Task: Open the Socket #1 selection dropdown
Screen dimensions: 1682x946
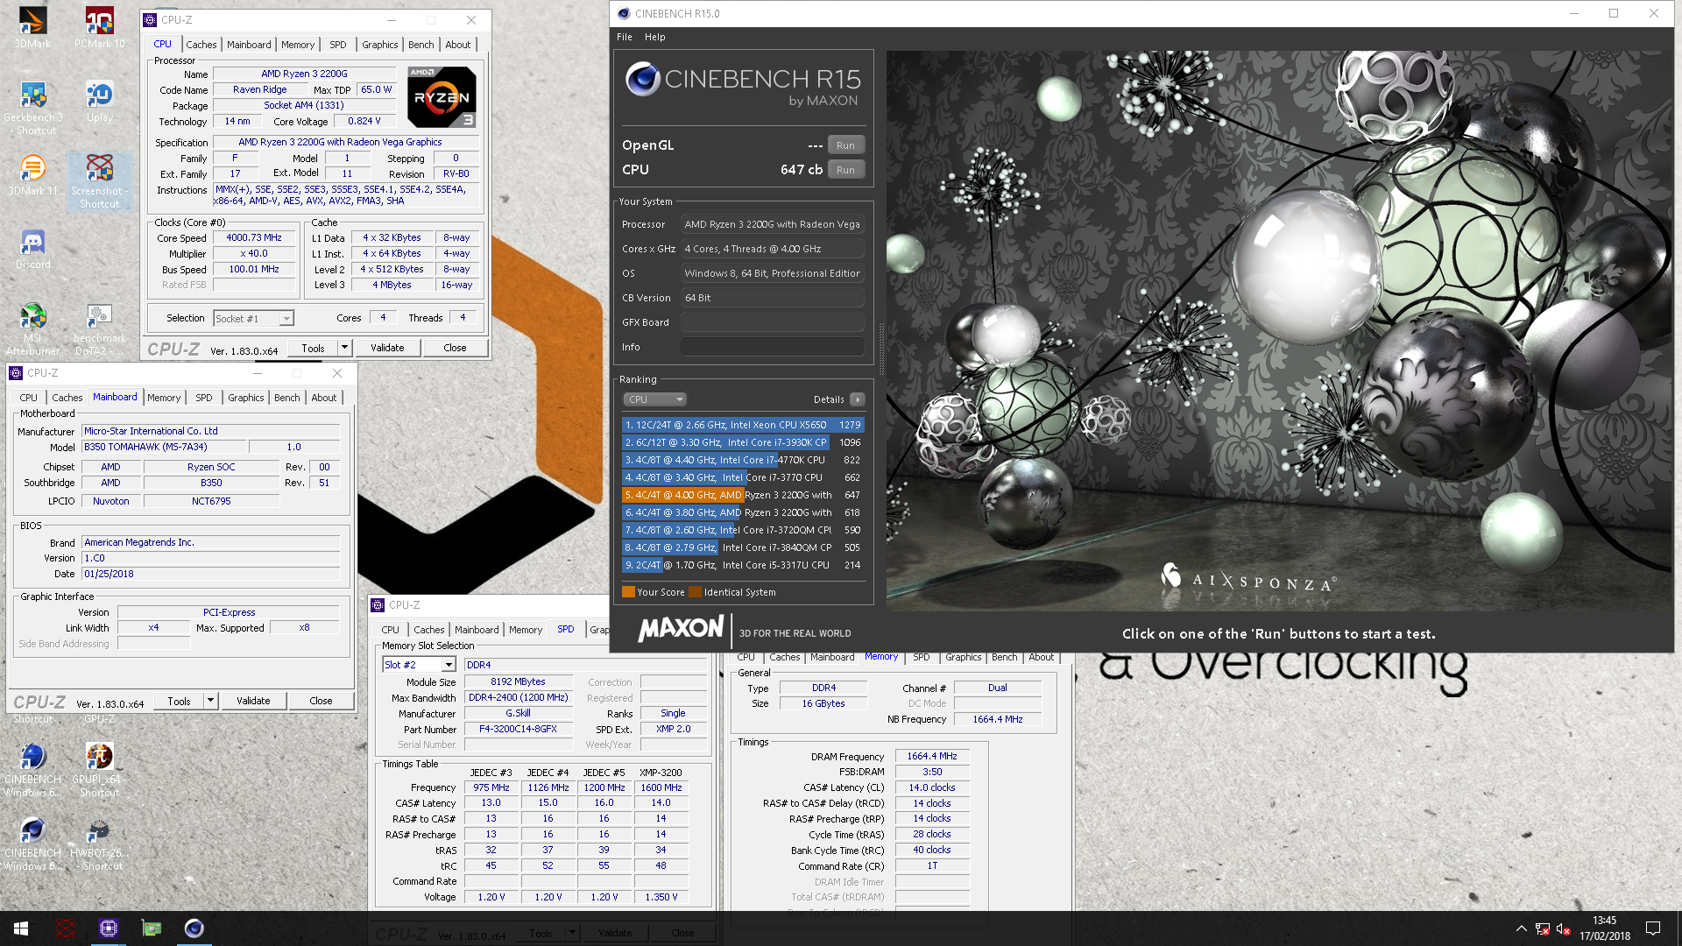Action: point(254,319)
